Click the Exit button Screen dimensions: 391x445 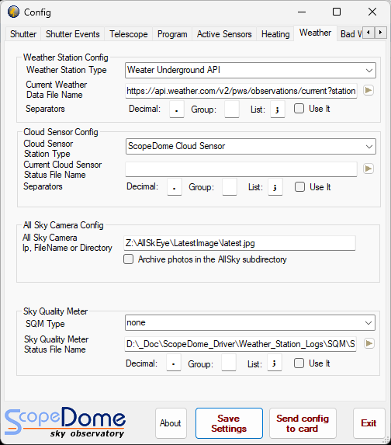369,423
